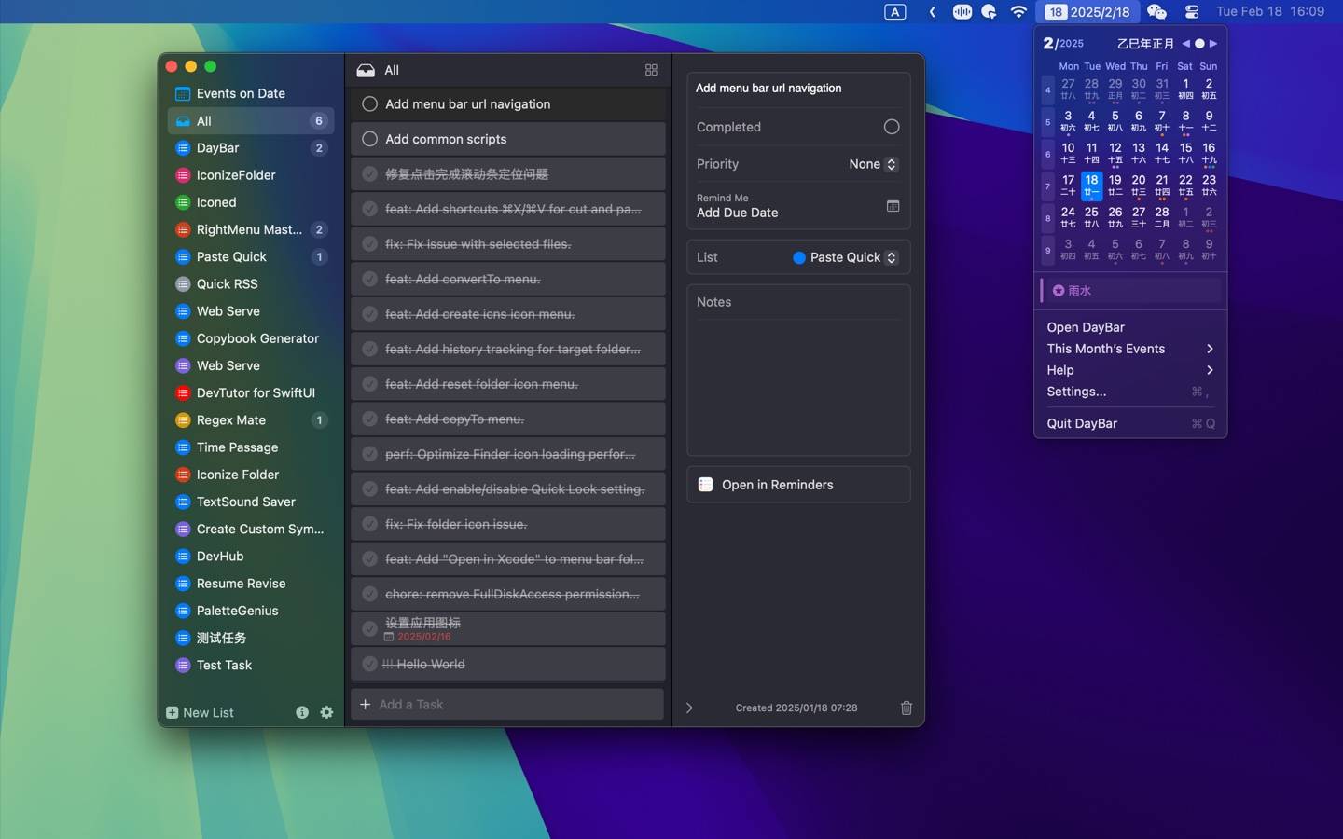This screenshot has width=1343, height=839.
Task: Open settings gear in sidebar footer
Action: (x=326, y=712)
